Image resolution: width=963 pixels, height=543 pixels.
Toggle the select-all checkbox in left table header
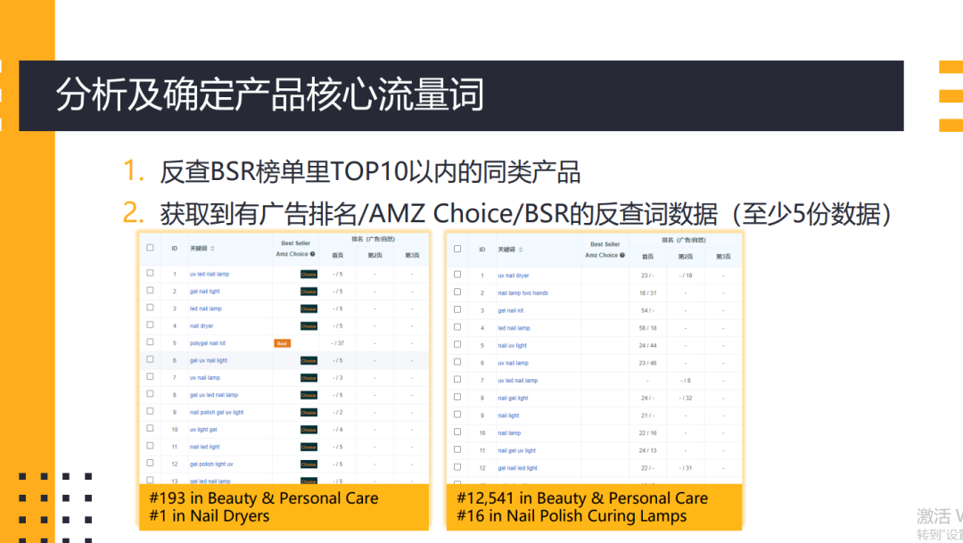[150, 247]
